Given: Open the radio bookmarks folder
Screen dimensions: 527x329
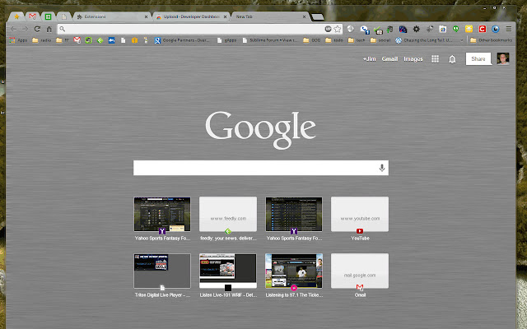Looking at the screenshot, I should coord(41,40).
